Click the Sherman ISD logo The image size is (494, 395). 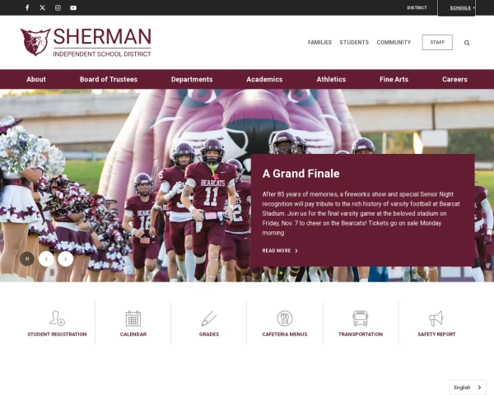click(x=86, y=42)
